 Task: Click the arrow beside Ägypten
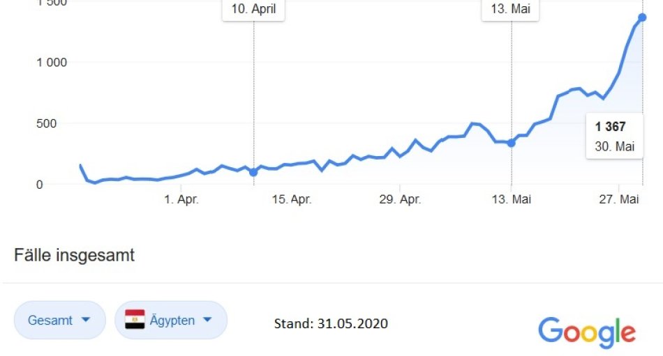(x=207, y=320)
